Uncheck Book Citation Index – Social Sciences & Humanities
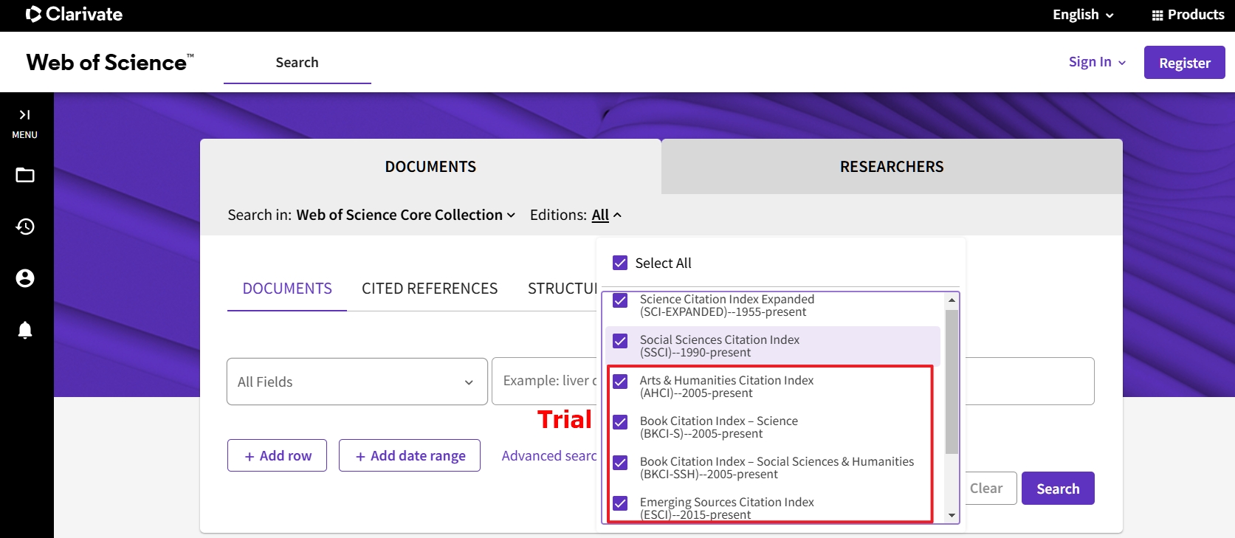This screenshot has height=538, width=1235. 620,463
